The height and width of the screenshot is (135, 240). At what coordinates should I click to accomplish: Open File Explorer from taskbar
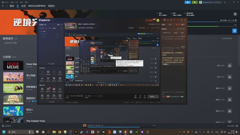pyautogui.click(x=54, y=132)
